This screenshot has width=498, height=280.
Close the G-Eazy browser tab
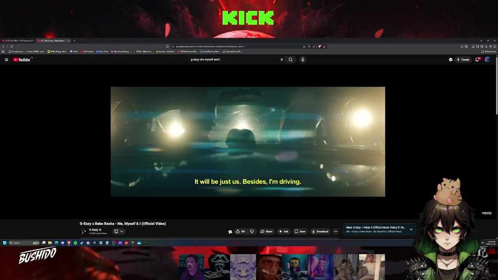point(68,40)
